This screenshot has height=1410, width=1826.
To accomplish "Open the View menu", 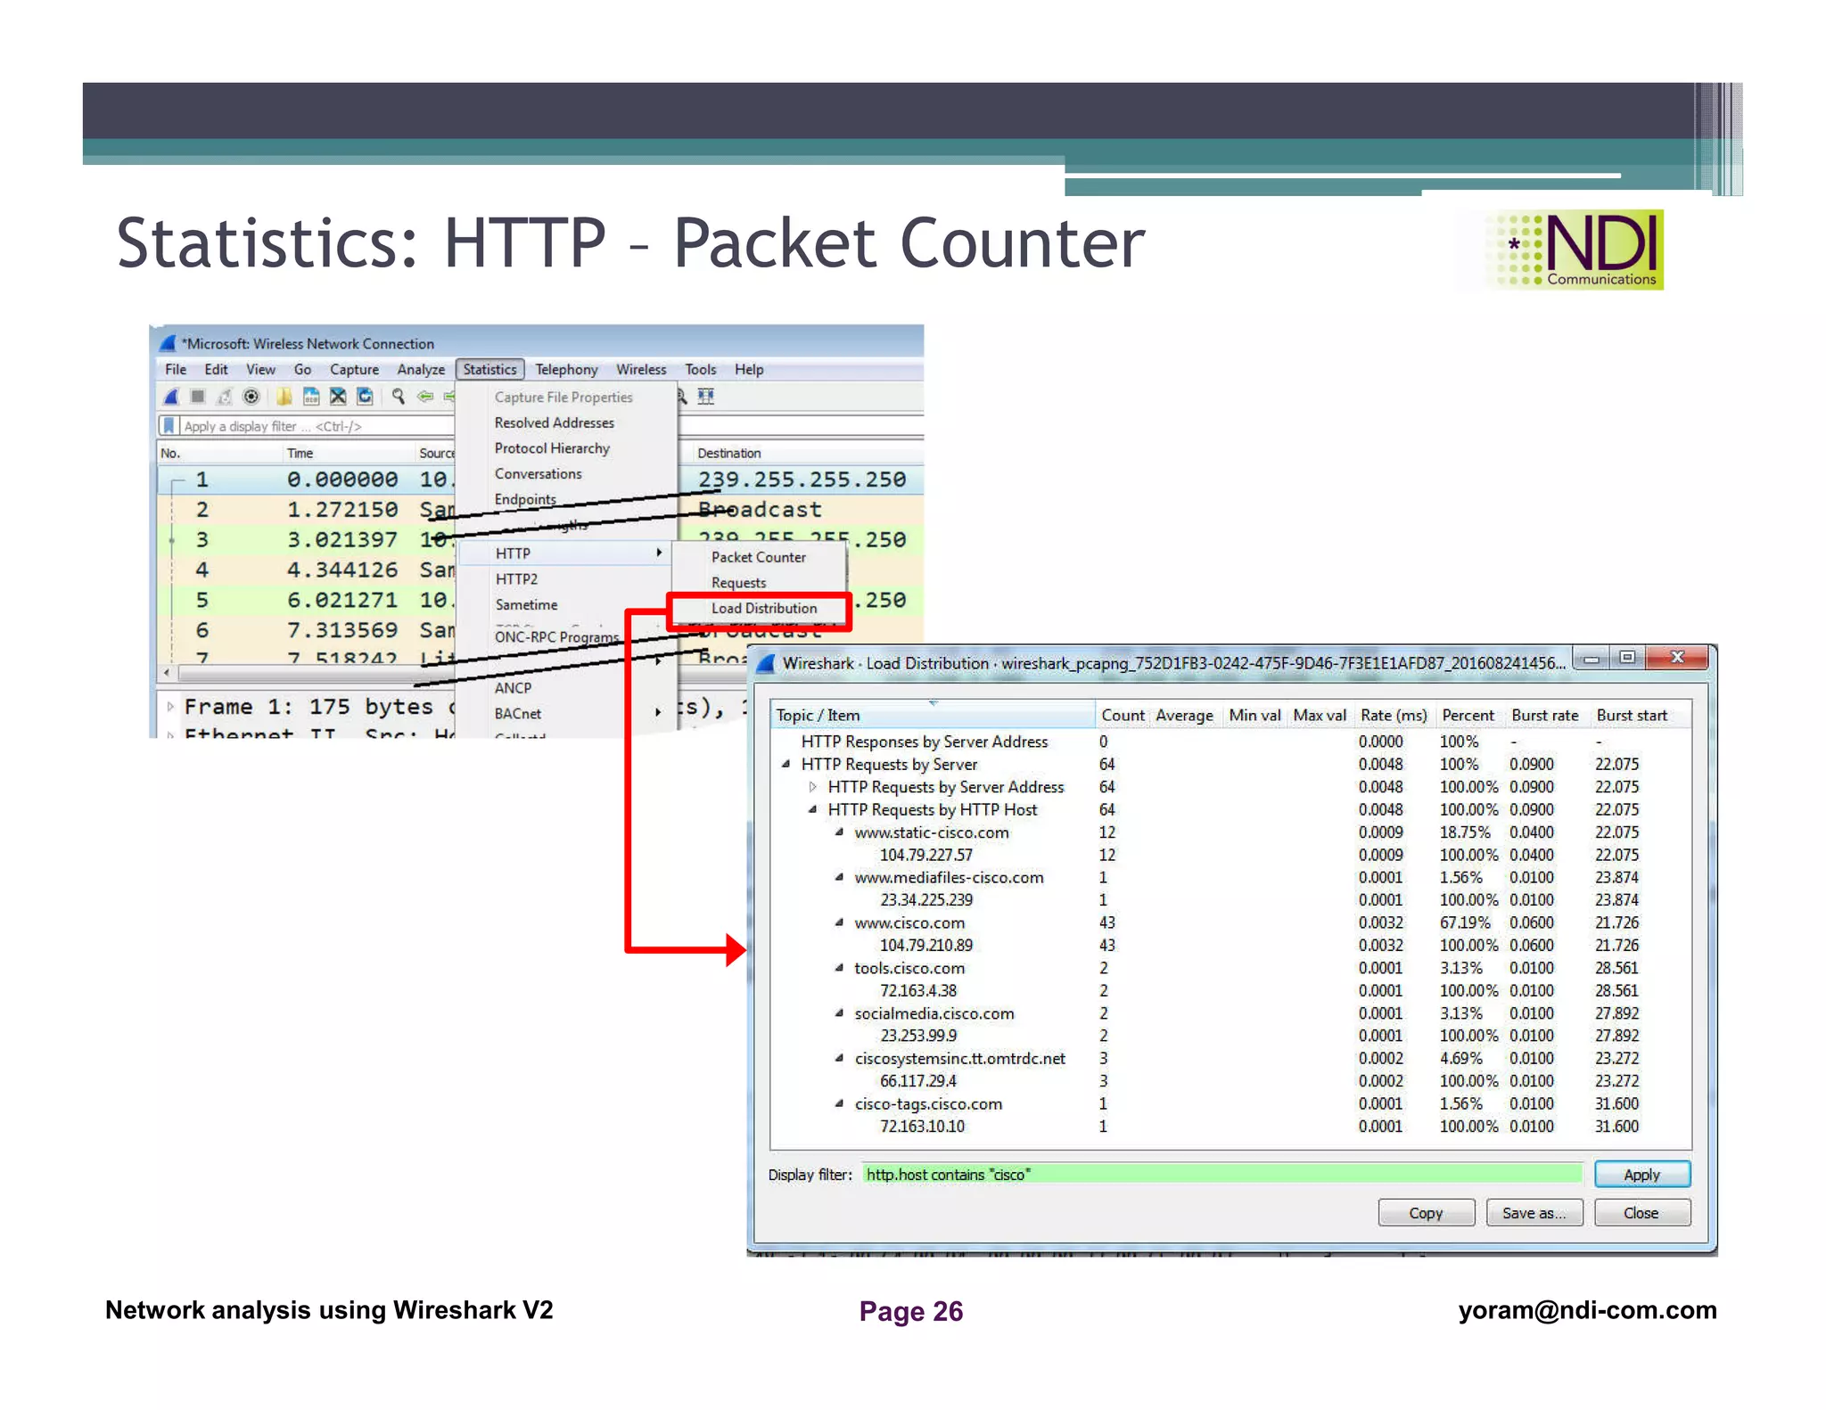I will [x=260, y=369].
